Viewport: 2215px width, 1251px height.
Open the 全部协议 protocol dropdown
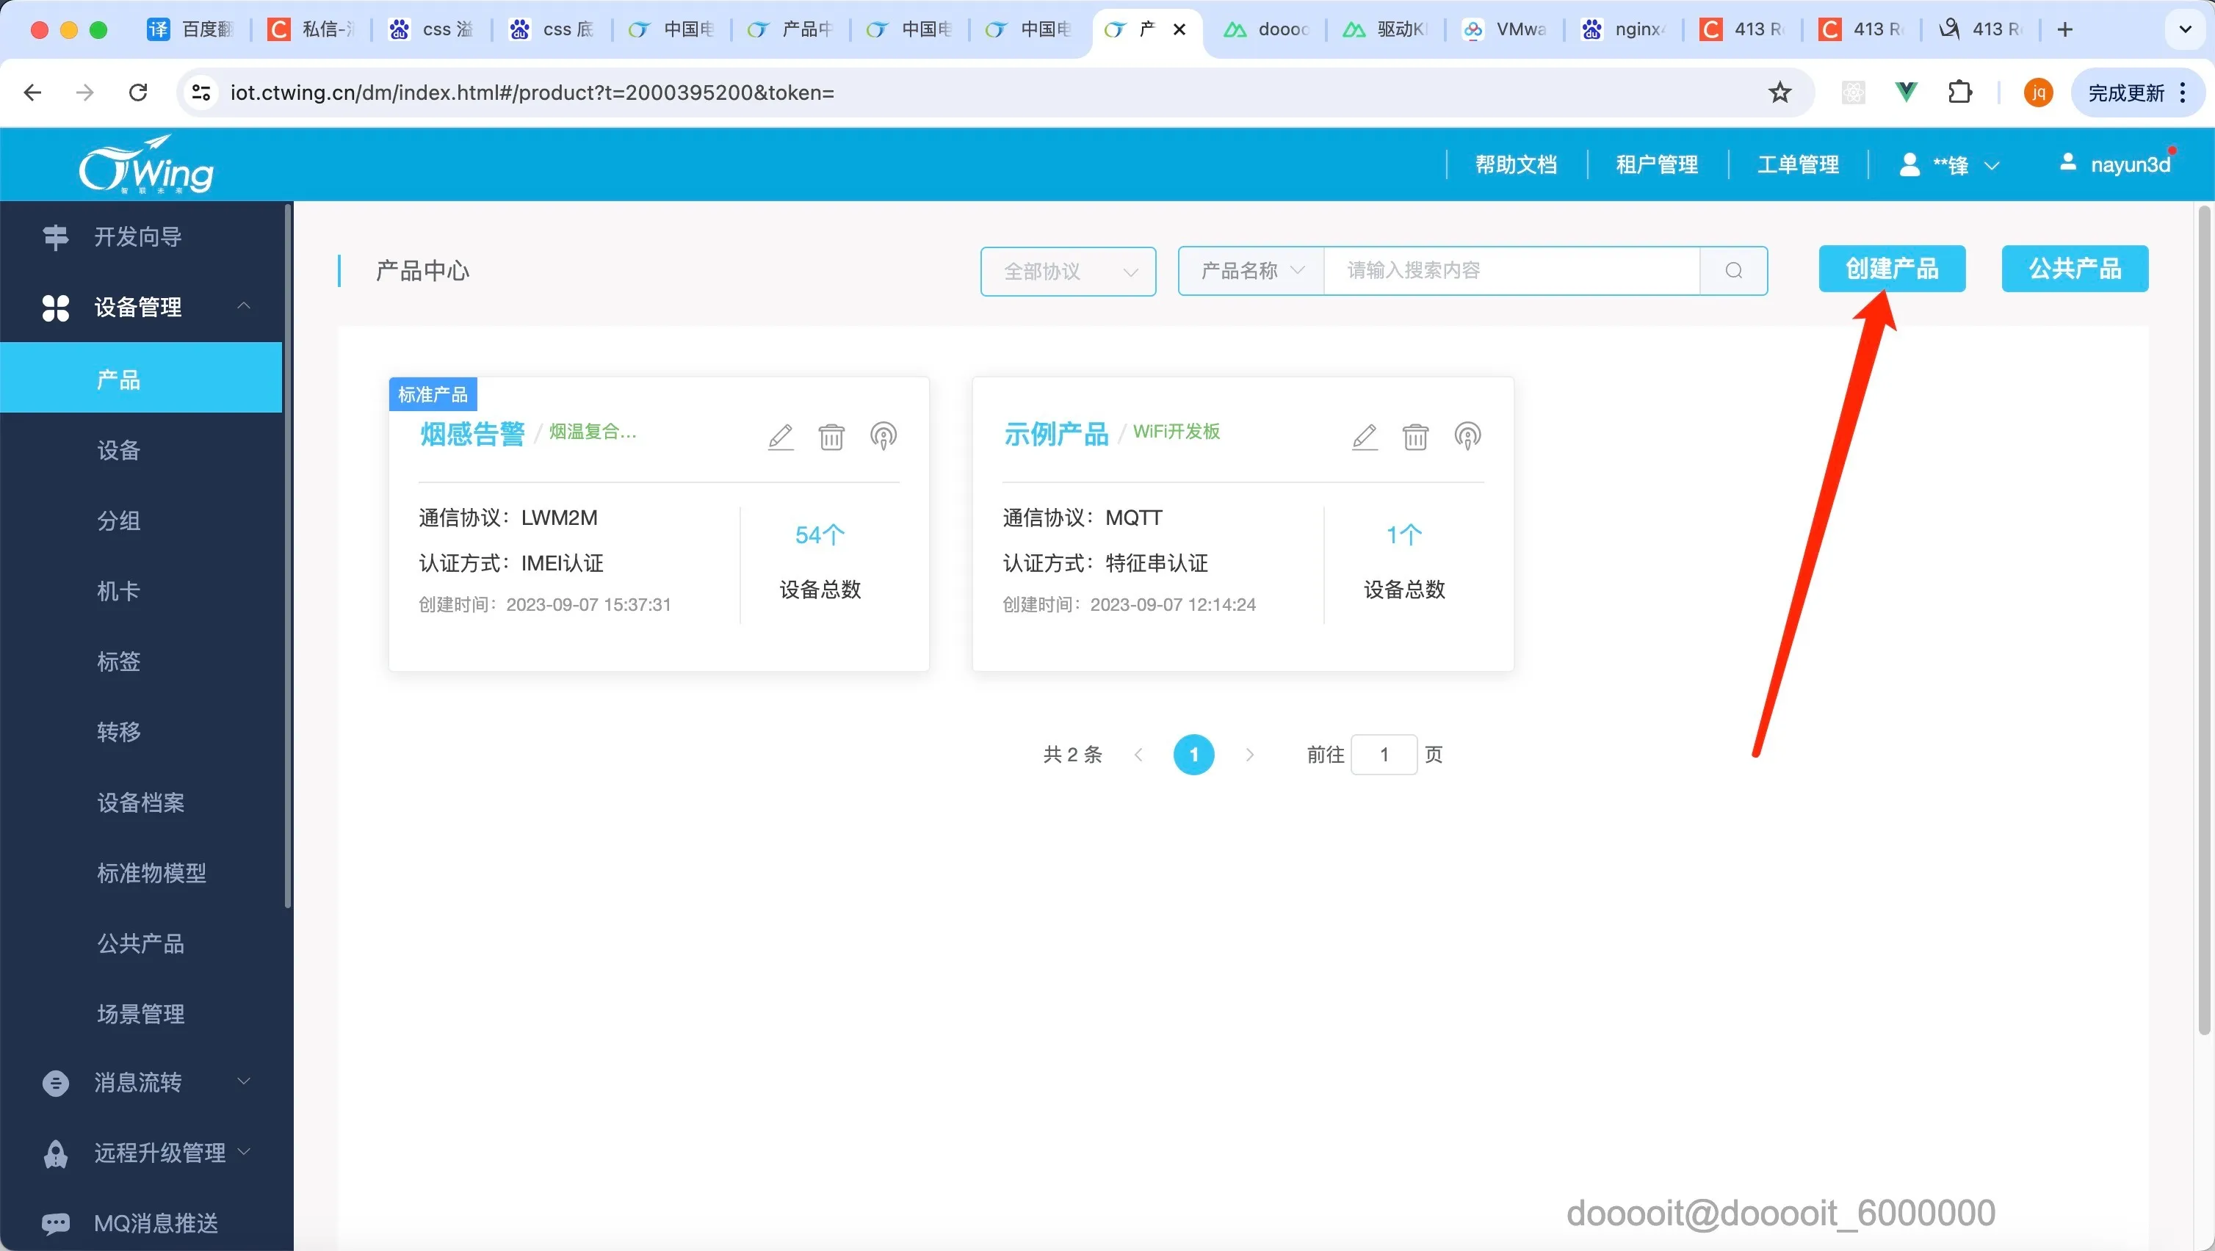(1067, 271)
